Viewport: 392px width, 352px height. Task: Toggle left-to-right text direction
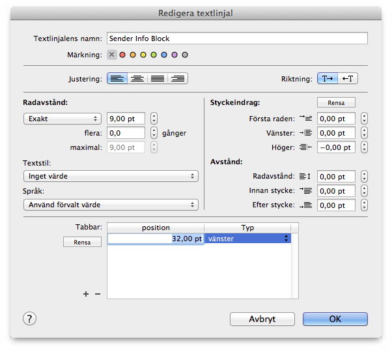pos(328,79)
